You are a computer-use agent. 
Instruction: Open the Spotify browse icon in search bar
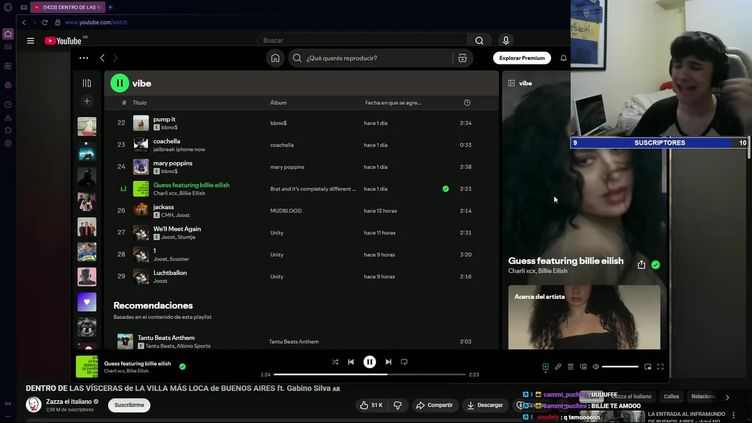tap(462, 58)
